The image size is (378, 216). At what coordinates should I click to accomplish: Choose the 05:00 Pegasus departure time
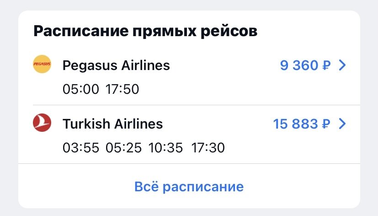pos(81,89)
